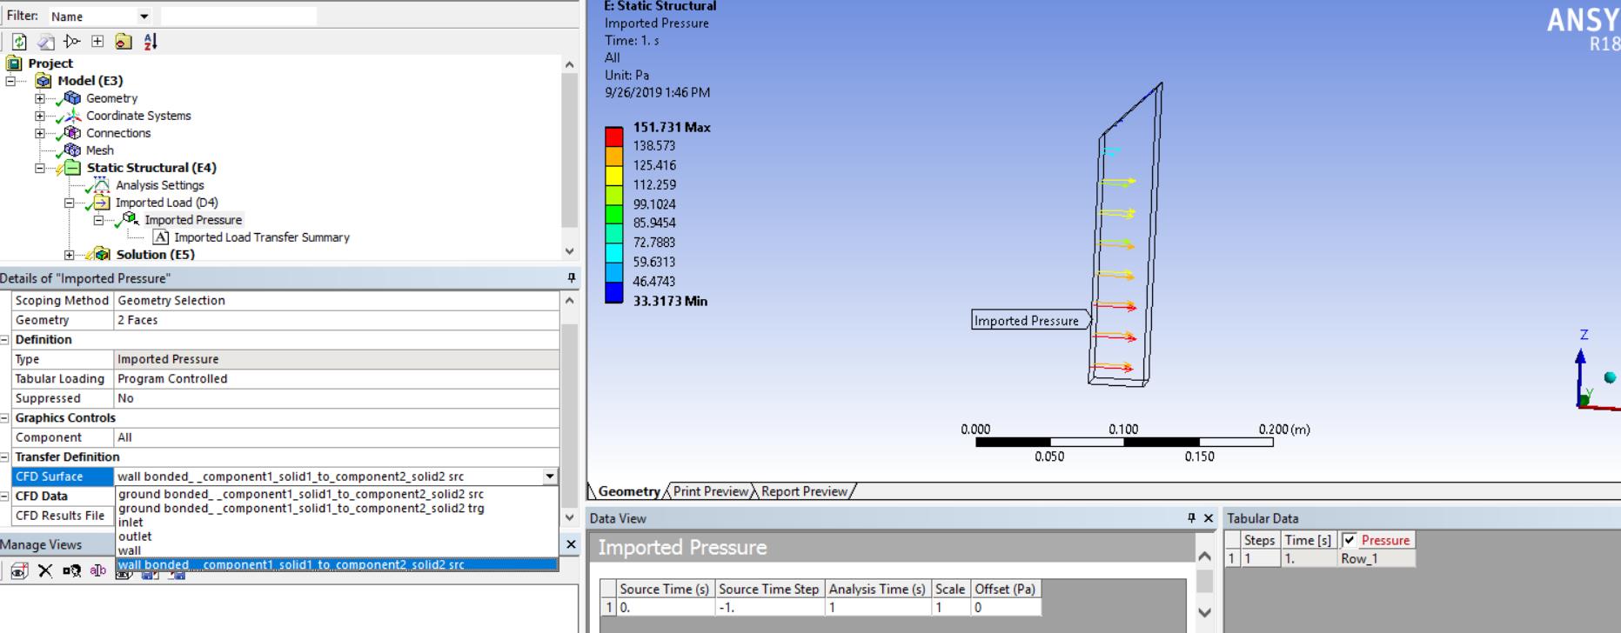Open the Filter Name dropdown

[x=144, y=17]
